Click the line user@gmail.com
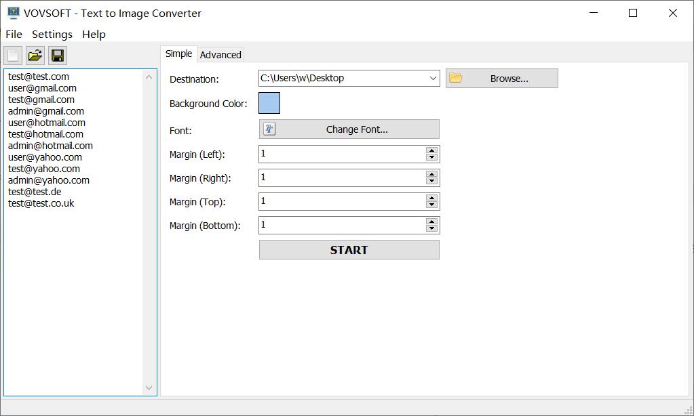The height and width of the screenshot is (416, 694). (x=42, y=88)
